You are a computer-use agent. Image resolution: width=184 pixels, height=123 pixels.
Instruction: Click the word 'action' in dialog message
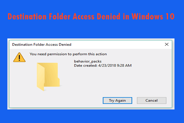pyautogui.click(x=101, y=54)
